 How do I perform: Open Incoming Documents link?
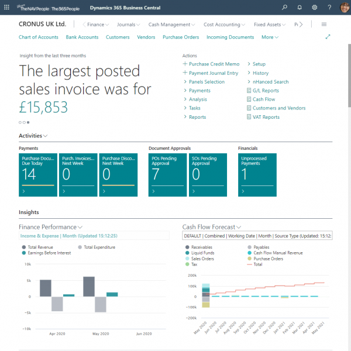tap(230, 37)
